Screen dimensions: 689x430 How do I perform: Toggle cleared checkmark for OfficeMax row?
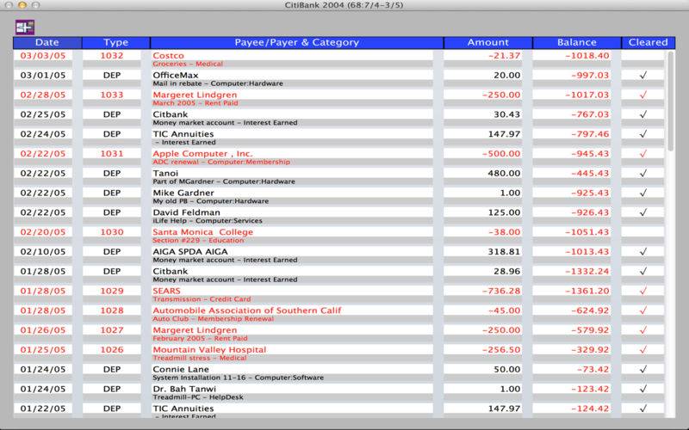point(642,76)
